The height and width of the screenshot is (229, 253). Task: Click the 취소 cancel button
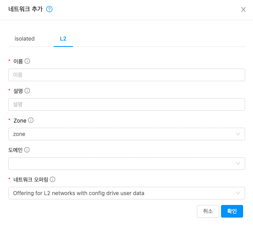pyautogui.click(x=208, y=211)
